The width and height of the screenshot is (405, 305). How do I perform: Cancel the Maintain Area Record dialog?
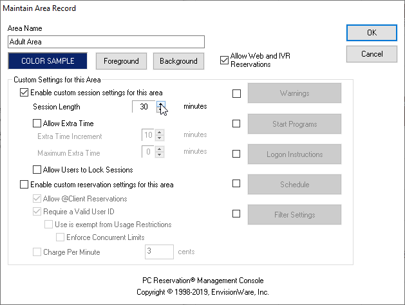(372, 54)
